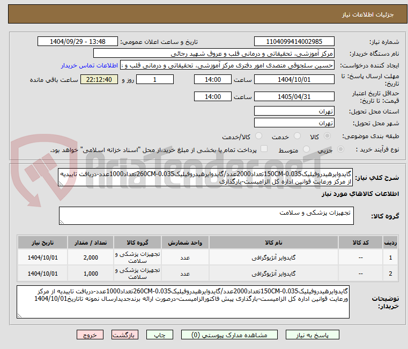The width and height of the screenshot is (408, 349).
Task: Click row number 1 cell
Action: 390,257
